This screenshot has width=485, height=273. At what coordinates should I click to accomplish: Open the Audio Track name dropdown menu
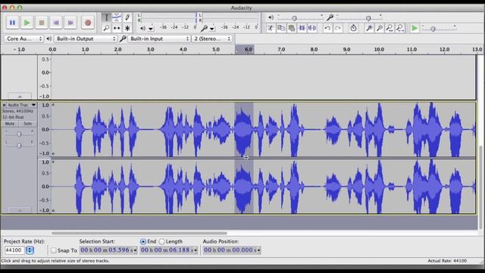coord(21,105)
